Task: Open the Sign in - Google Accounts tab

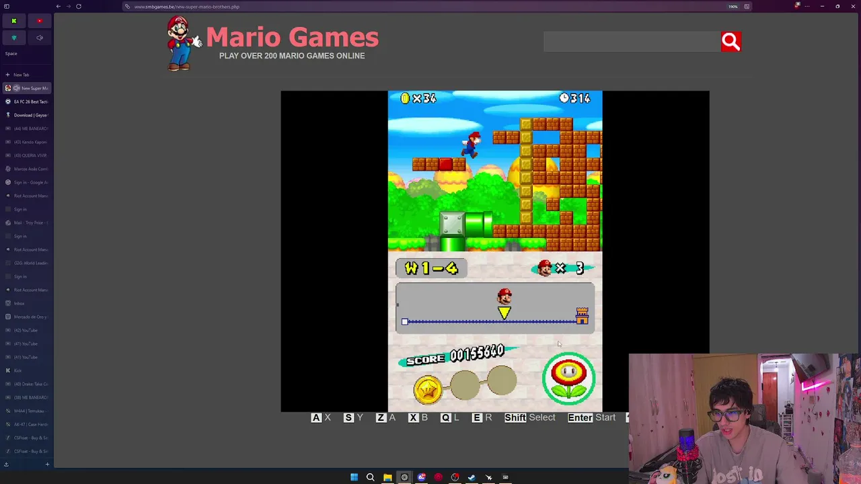Action: (x=26, y=182)
